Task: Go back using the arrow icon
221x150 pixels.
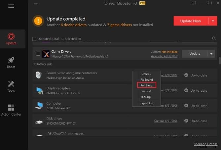Action: pos(36,4)
